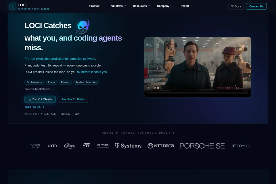Click the arm logo
This screenshot has height=184, width=276.
click(52, 146)
